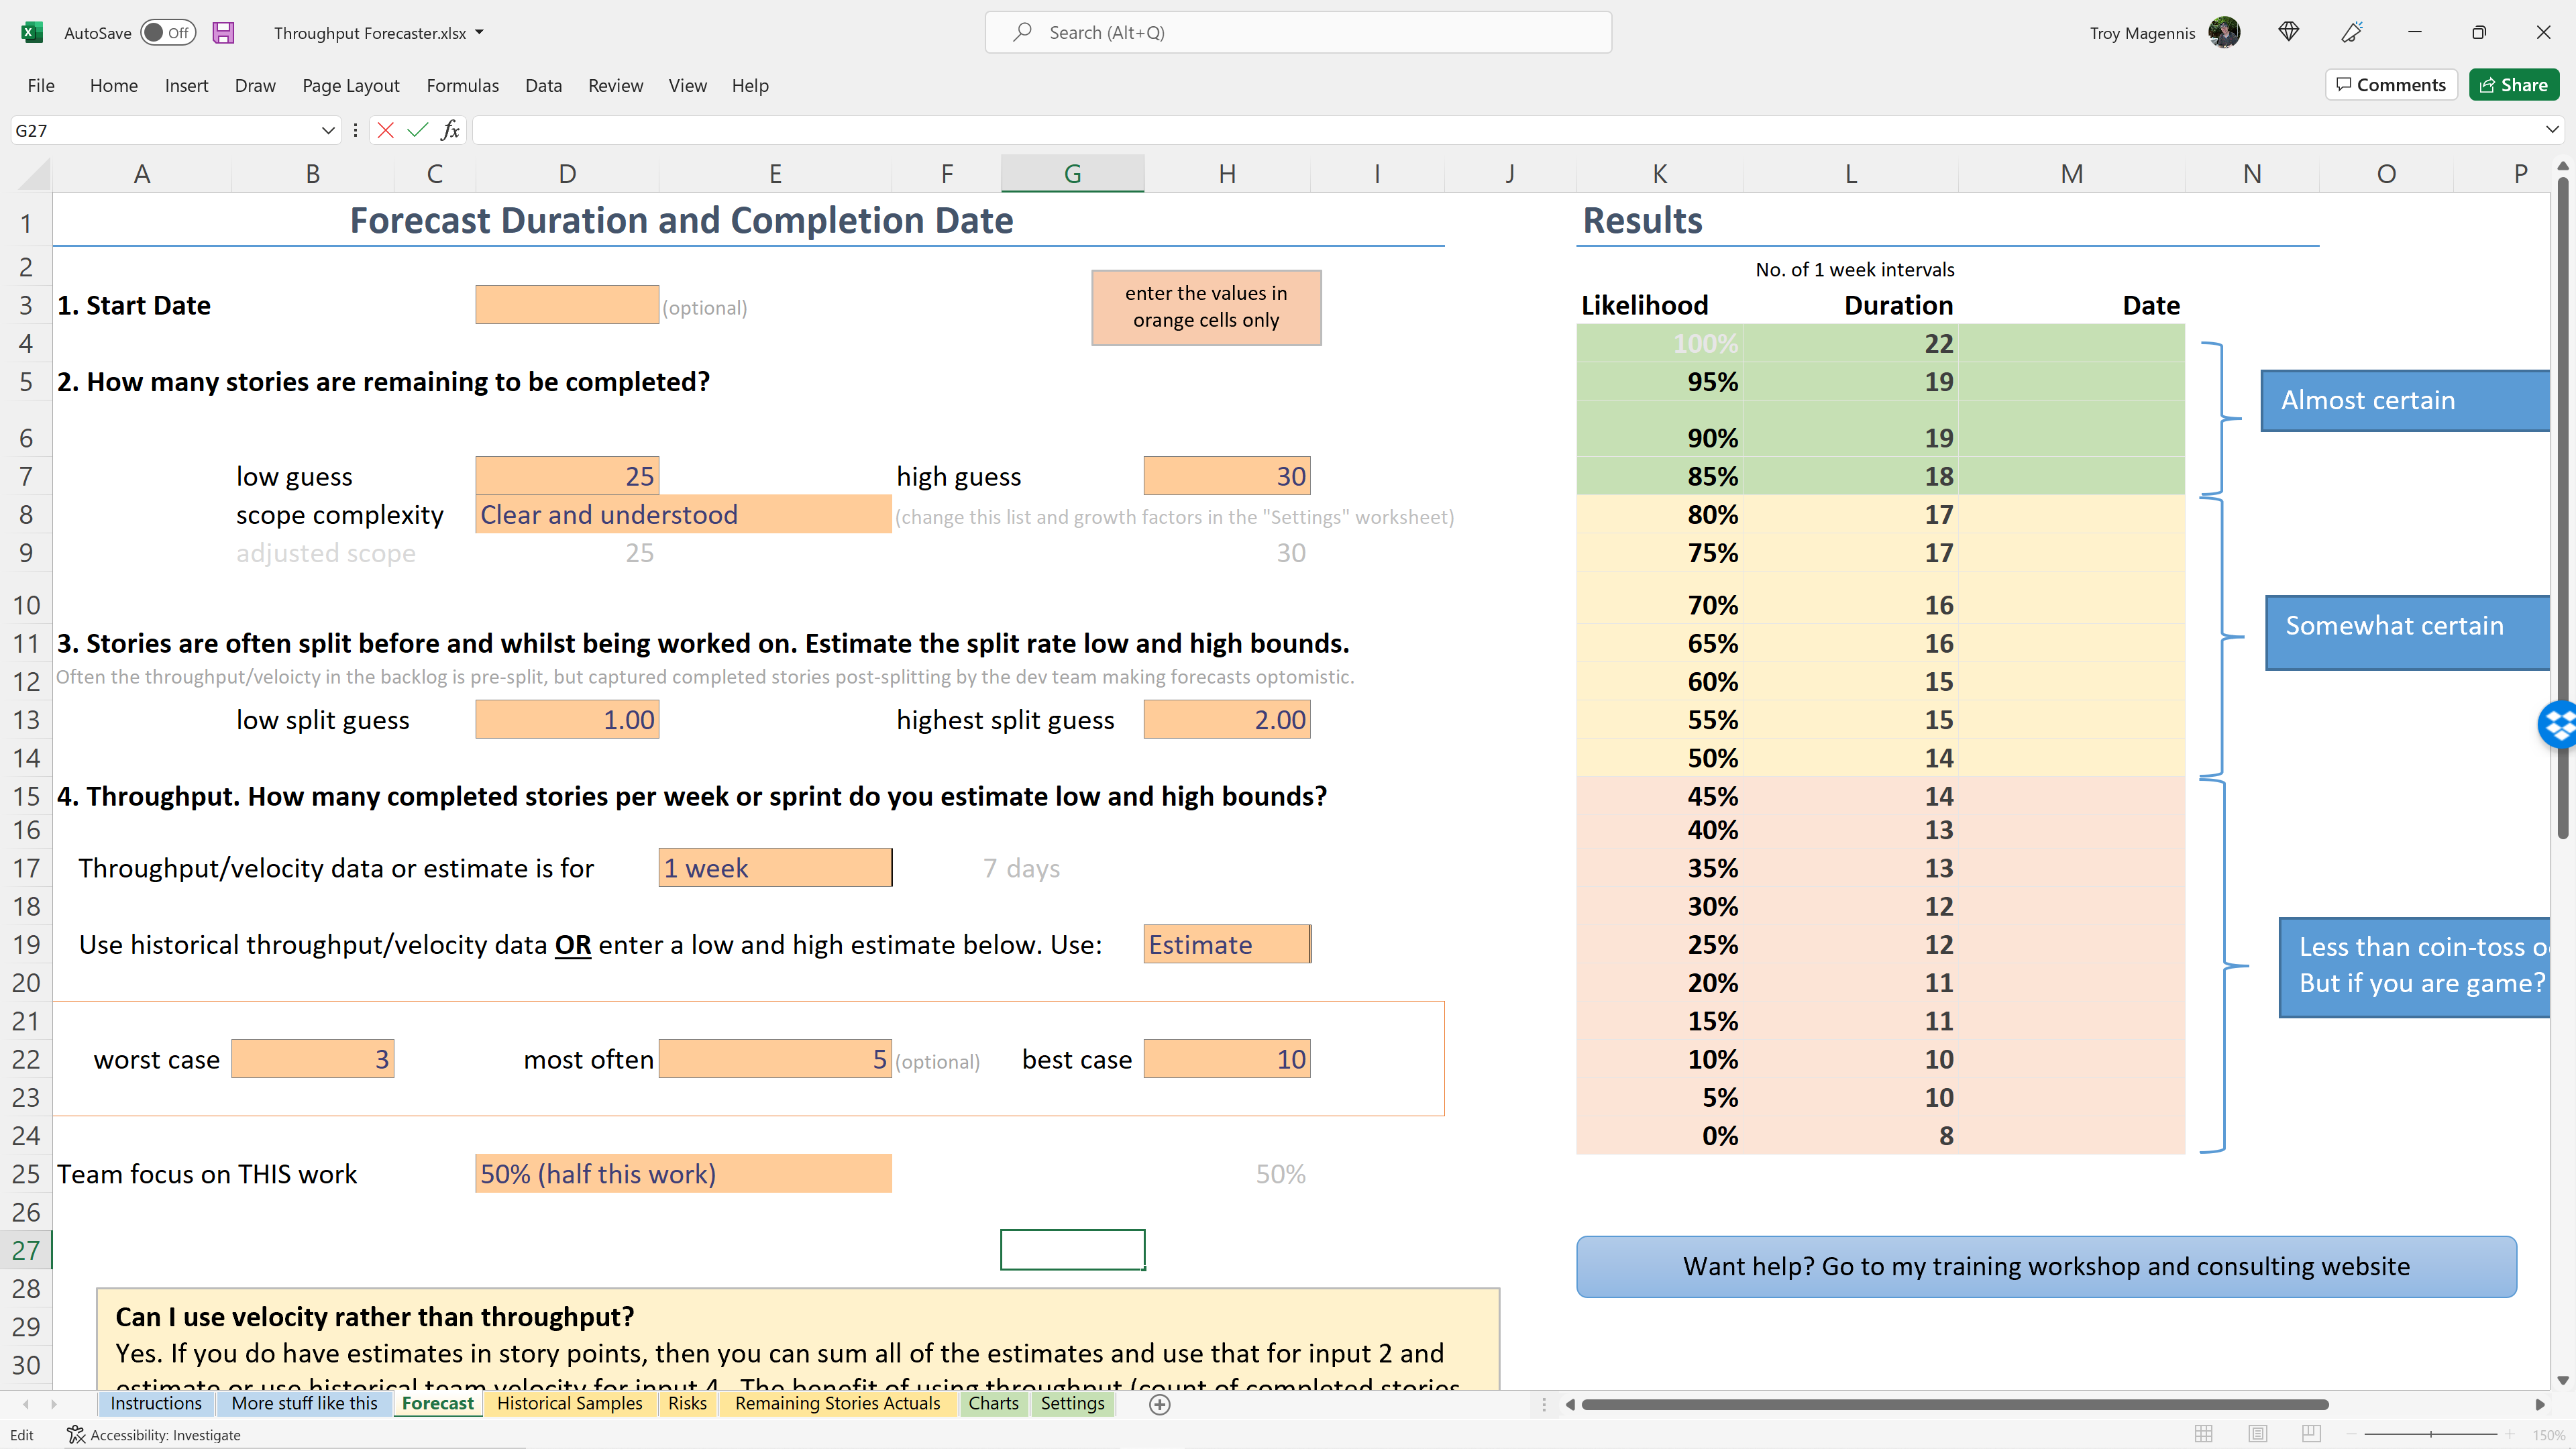Image resolution: width=2576 pixels, height=1449 pixels.
Task: Click the fx Insert Function icon
Action: (x=451, y=130)
